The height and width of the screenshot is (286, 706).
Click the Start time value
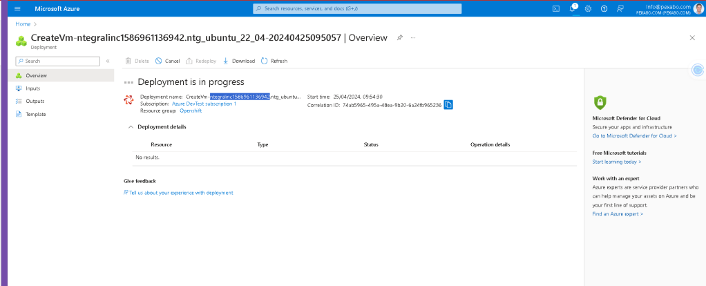(358, 97)
